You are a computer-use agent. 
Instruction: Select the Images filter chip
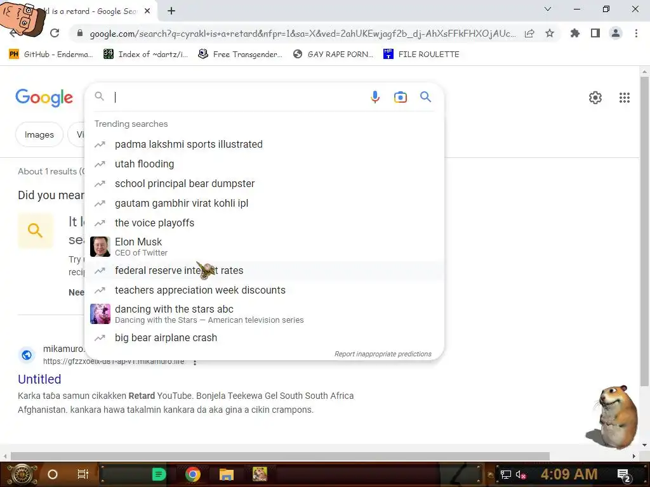coord(39,134)
